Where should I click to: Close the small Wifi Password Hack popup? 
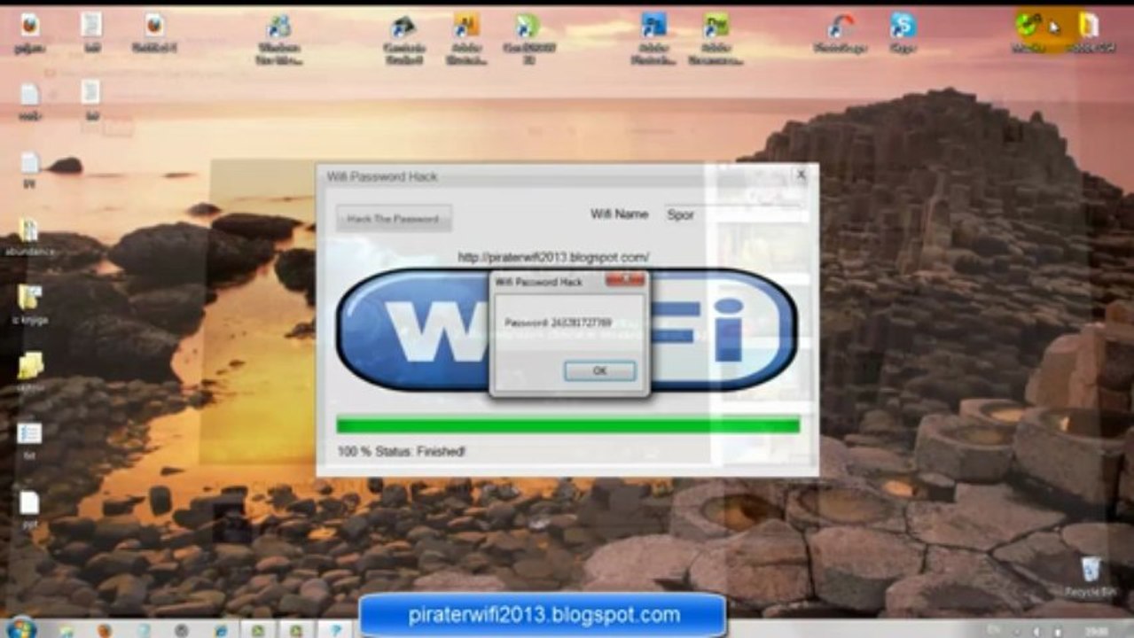[x=625, y=280]
